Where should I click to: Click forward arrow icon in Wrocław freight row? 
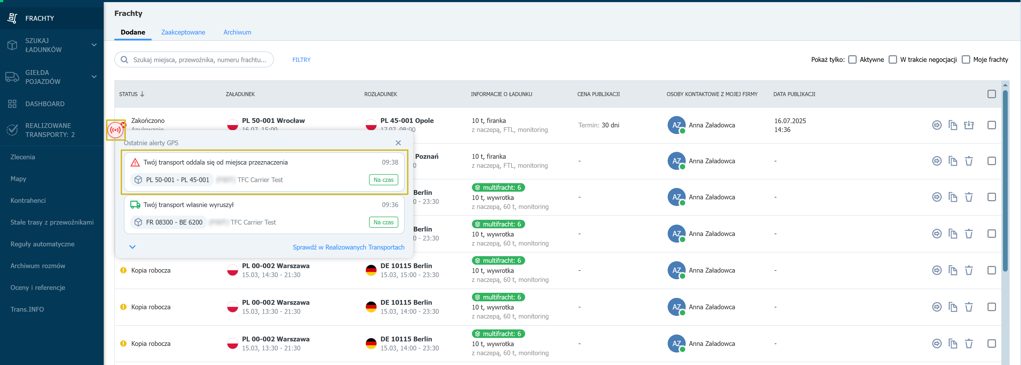click(936, 125)
